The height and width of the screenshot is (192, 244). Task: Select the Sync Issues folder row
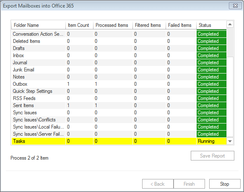[119, 113]
